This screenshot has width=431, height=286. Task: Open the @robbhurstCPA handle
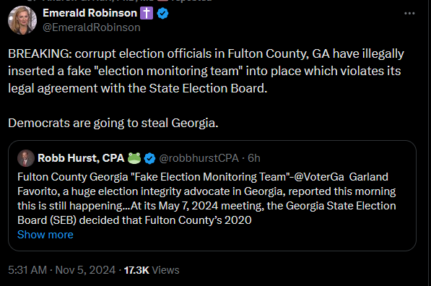coord(199,158)
